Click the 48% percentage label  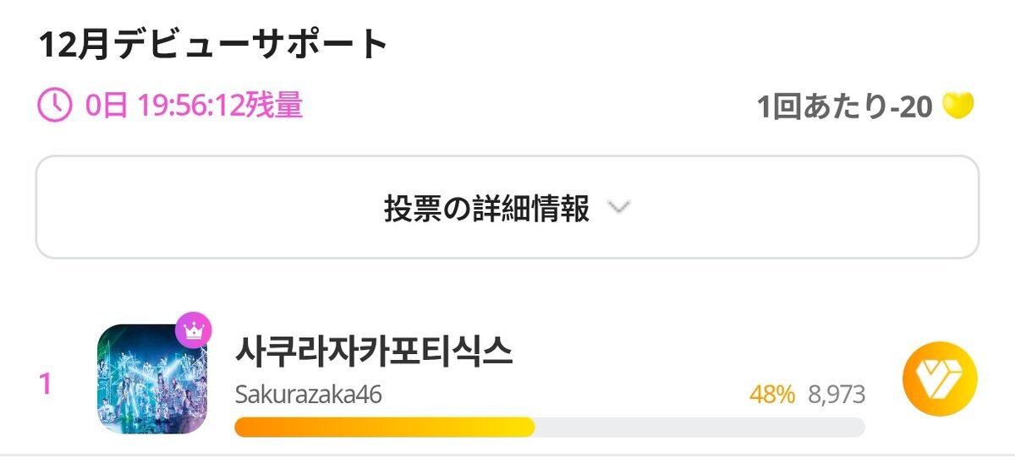pos(771,395)
